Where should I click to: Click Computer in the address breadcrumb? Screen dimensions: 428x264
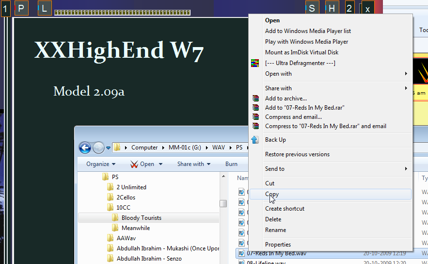(x=144, y=148)
